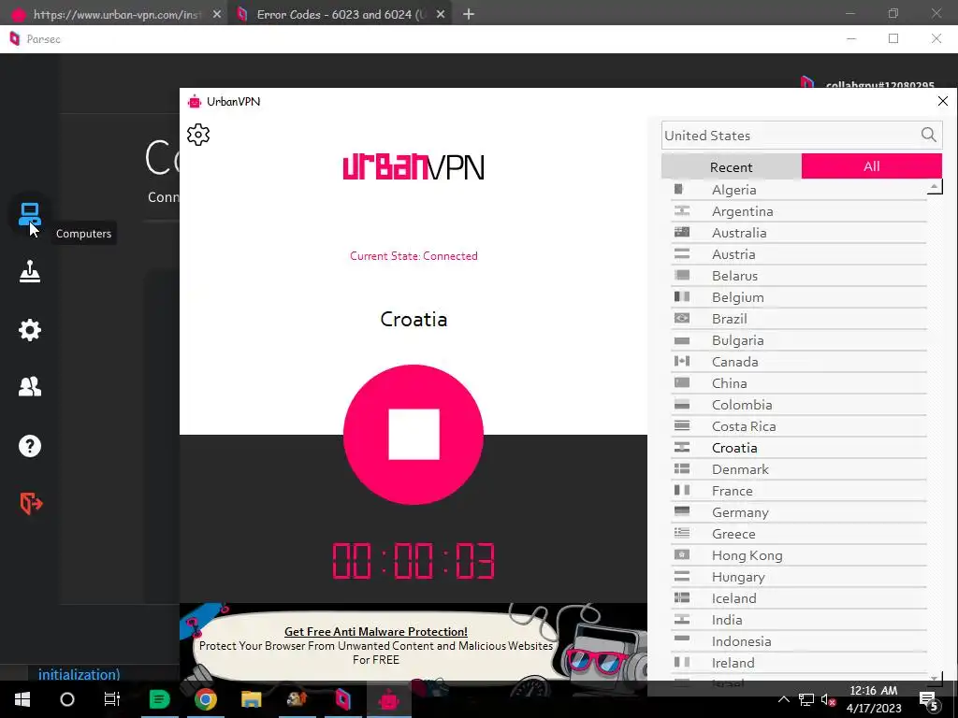Open the green notes app on taskbar
This screenshot has height=718, width=958.
point(159,699)
